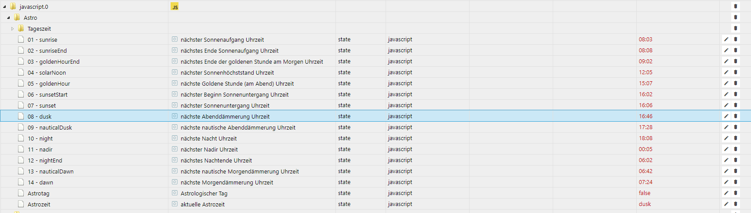Click trash icon in the Astro folder row
Viewport: 751px width, 213px height.
coord(736,17)
